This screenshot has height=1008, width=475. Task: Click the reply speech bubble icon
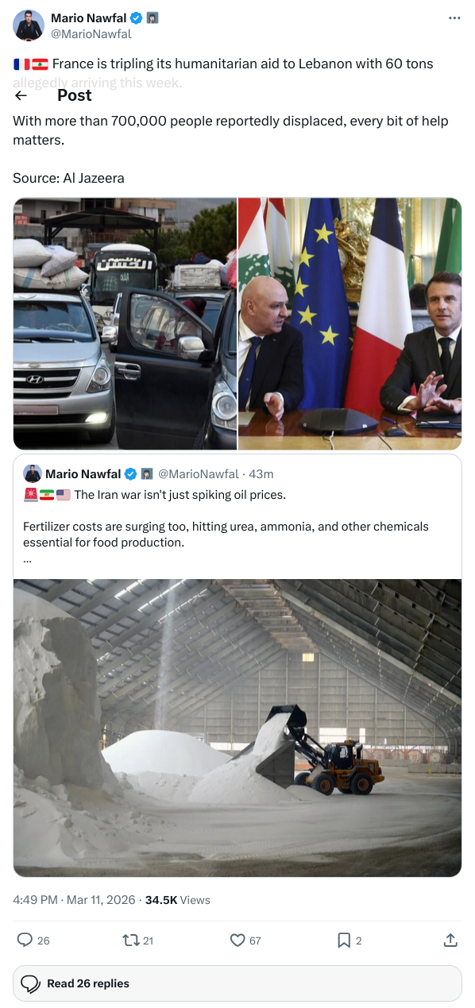(x=25, y=940)
